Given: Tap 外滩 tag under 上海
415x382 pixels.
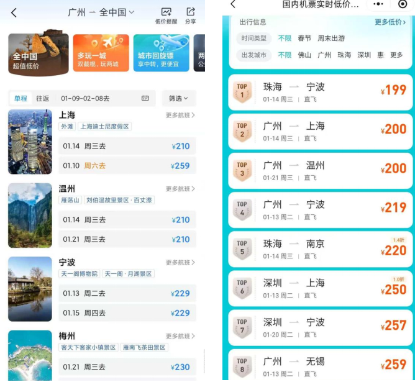Looking at the screenshot, I should click(67, 127).
